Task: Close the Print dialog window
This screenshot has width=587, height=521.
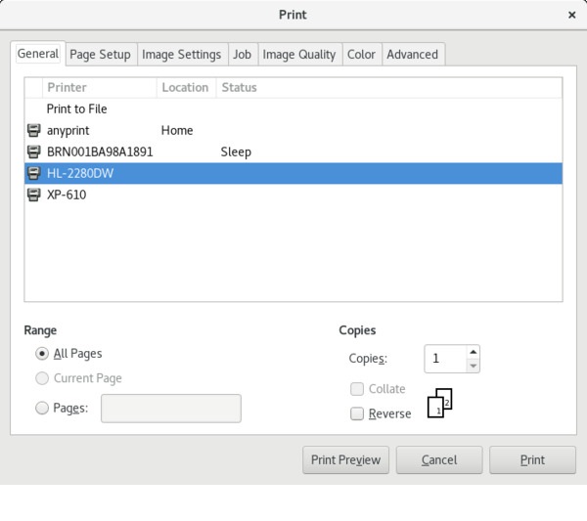Action: click(571, 16)
